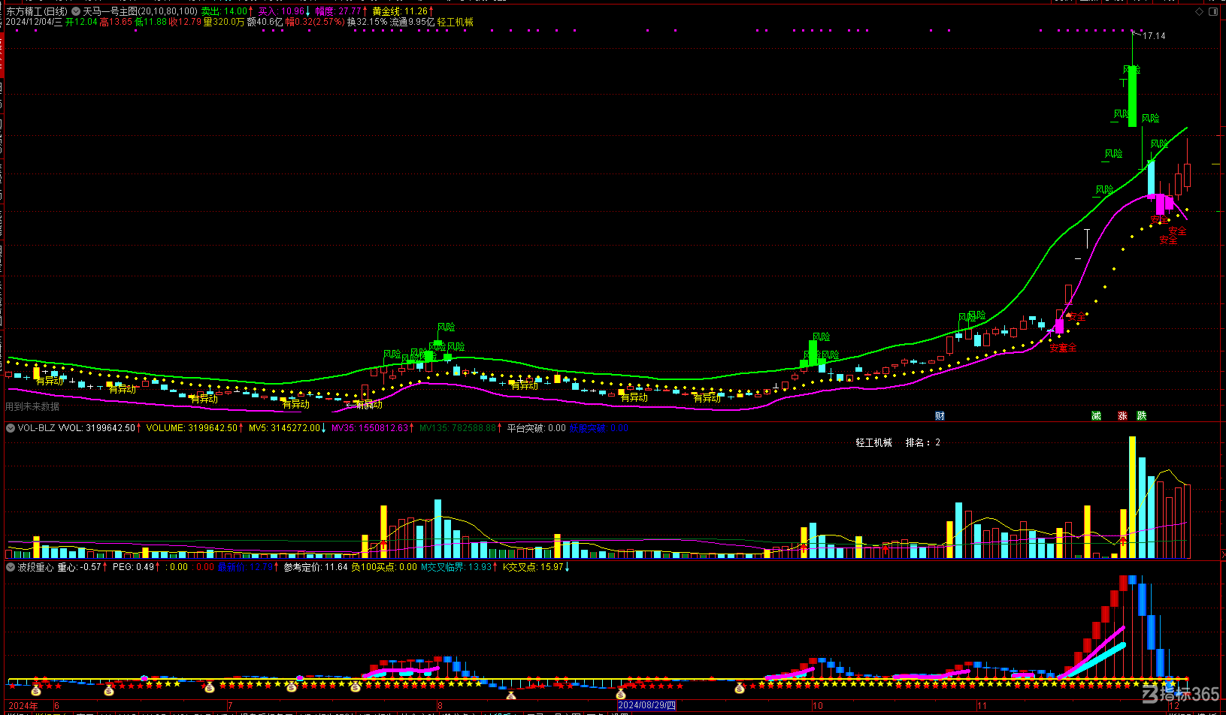Click the 幅度: 27.77 value
The image size is (1226, 715).
341,12
